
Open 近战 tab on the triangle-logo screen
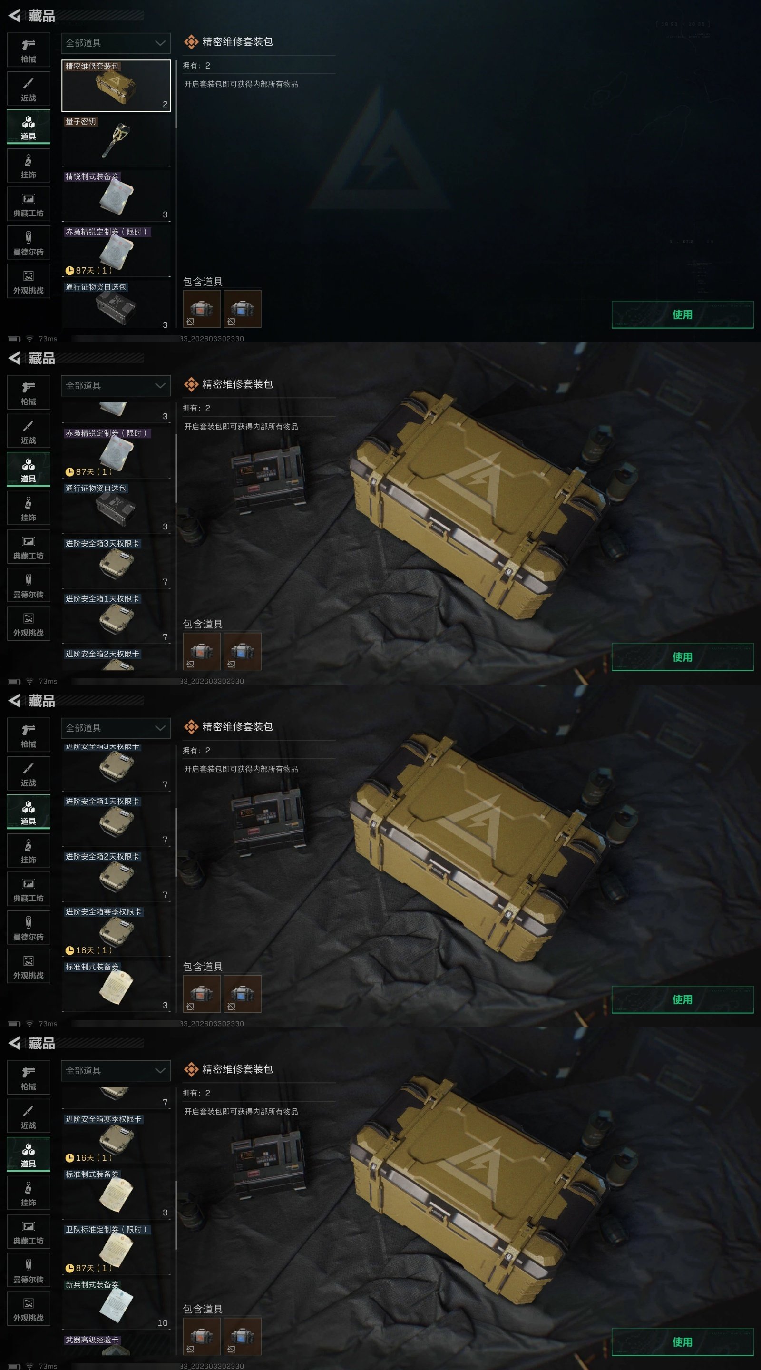click(x=29, y=88)
